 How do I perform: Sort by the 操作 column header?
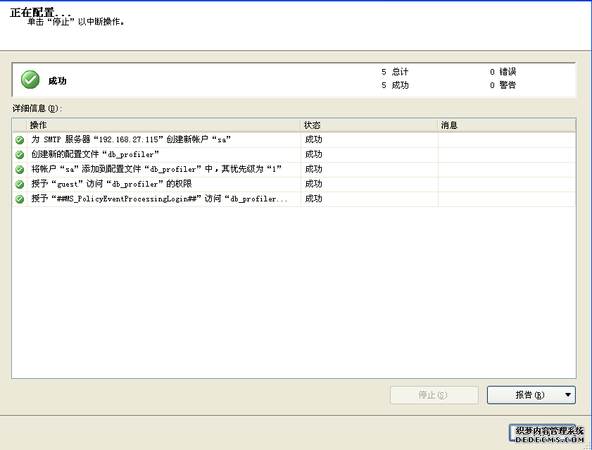[x=163, y=125]
